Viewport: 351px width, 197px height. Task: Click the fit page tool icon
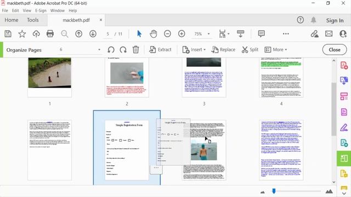[222, 34]
